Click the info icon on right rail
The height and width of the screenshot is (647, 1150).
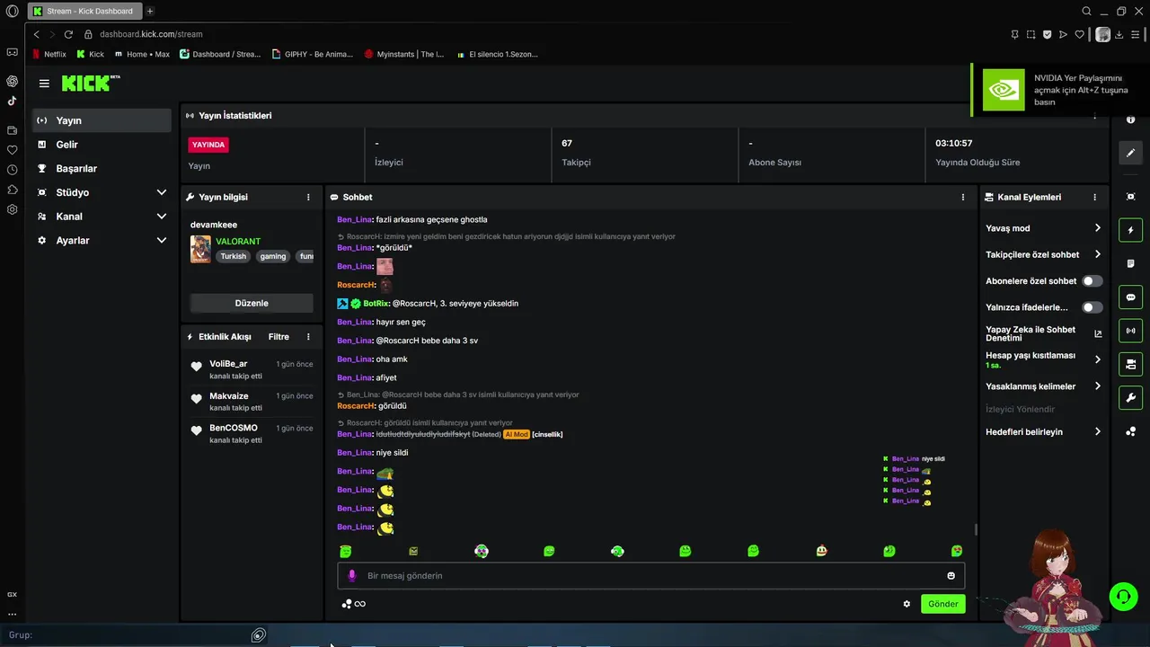[1130, 120]
